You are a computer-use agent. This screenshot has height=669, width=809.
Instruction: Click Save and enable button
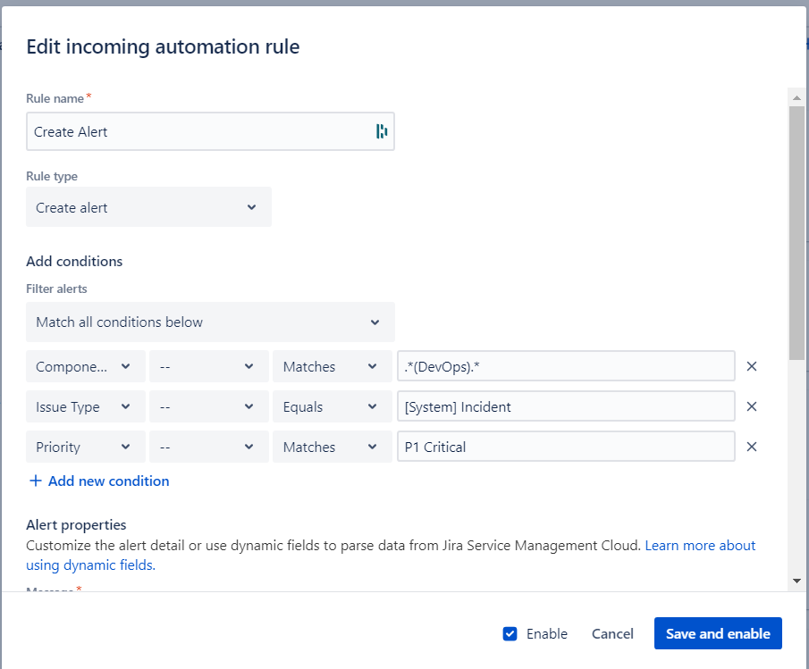tap(718, 633)
